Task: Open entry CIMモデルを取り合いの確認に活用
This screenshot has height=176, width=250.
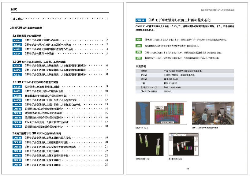Action: point(44,91)
